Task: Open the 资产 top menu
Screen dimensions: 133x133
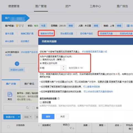Action: tap(68, 6)
